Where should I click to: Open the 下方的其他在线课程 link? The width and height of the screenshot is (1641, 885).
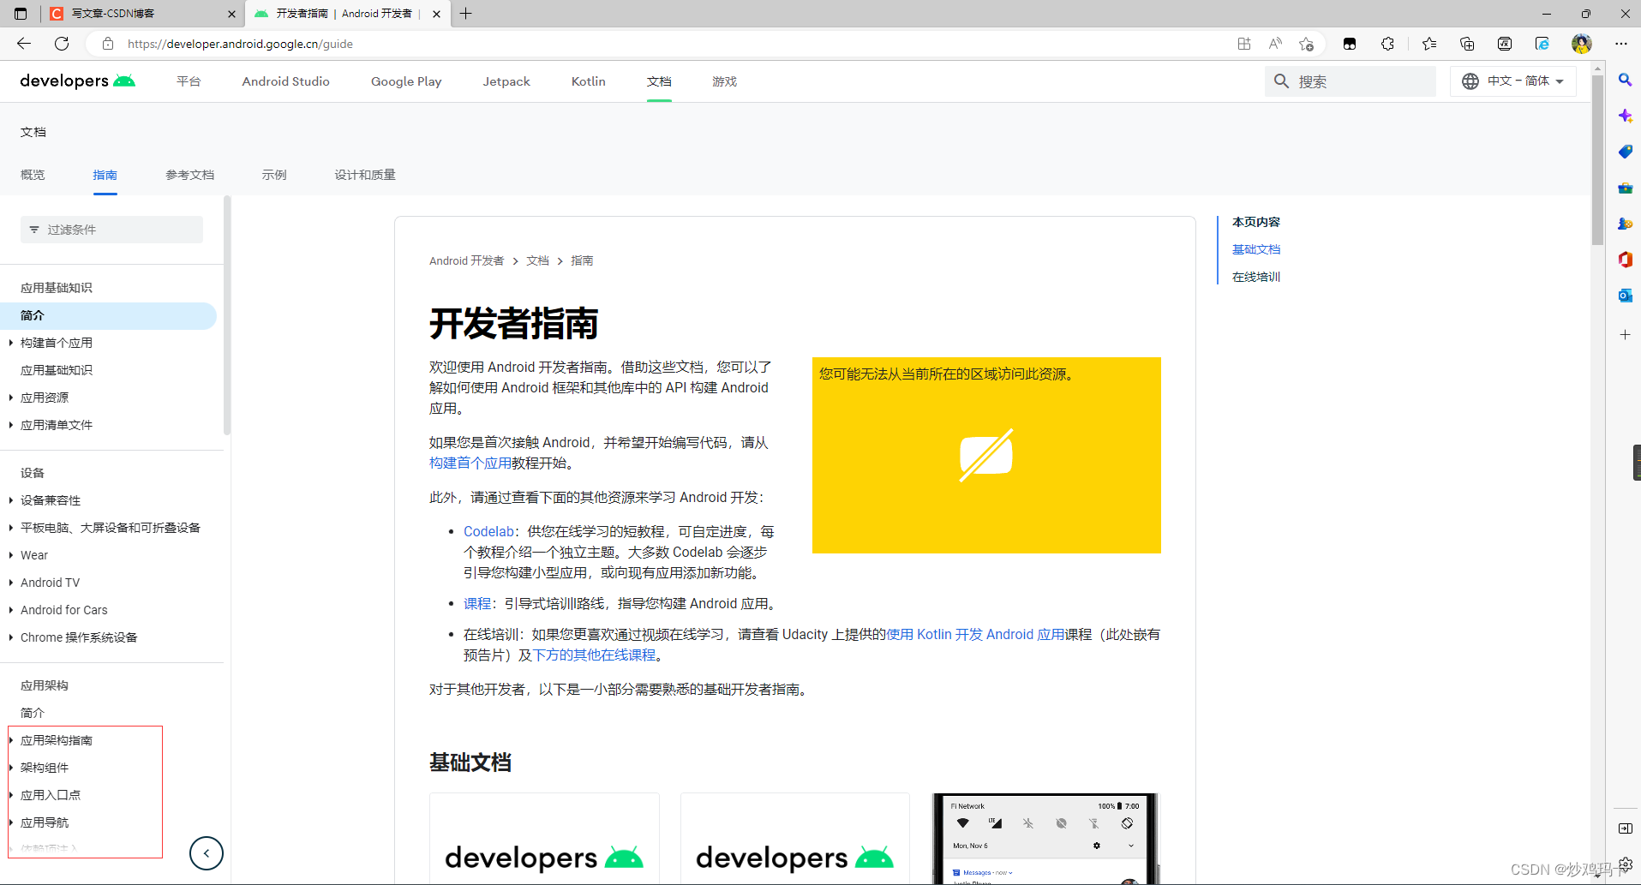594,655
